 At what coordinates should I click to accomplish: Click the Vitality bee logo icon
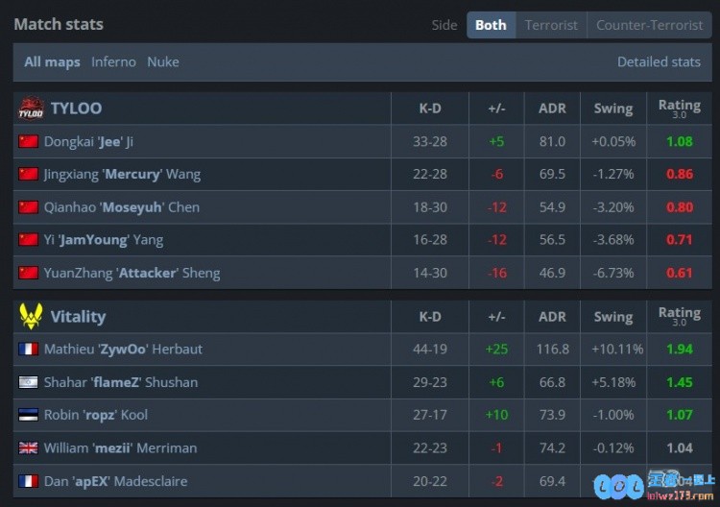(31, 317)
